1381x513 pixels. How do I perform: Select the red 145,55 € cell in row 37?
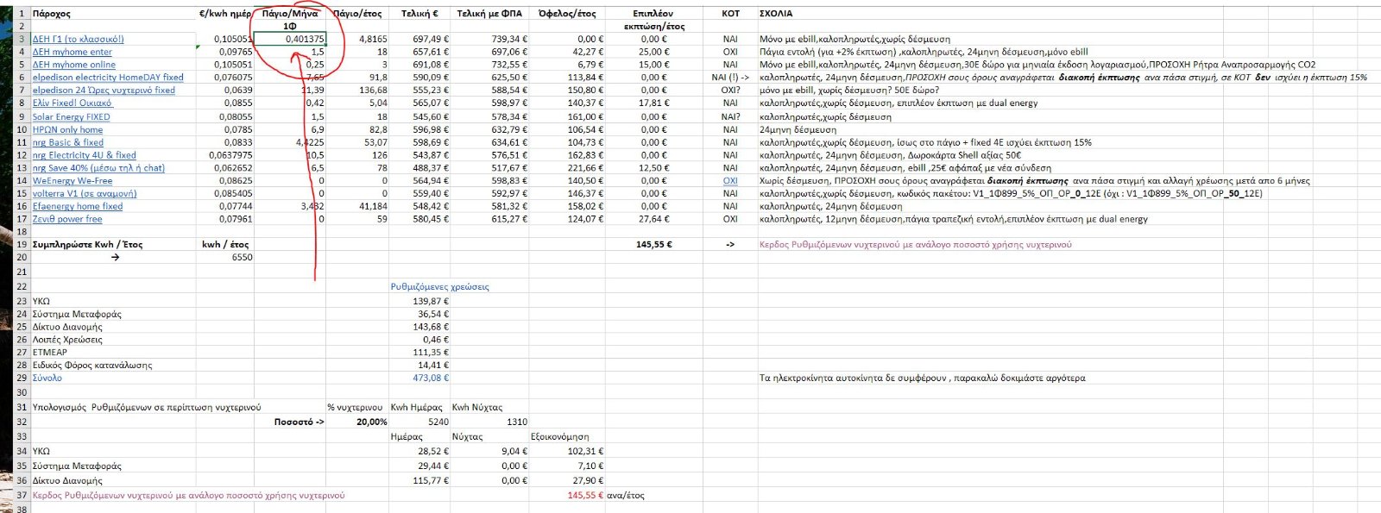click(566, 496)
